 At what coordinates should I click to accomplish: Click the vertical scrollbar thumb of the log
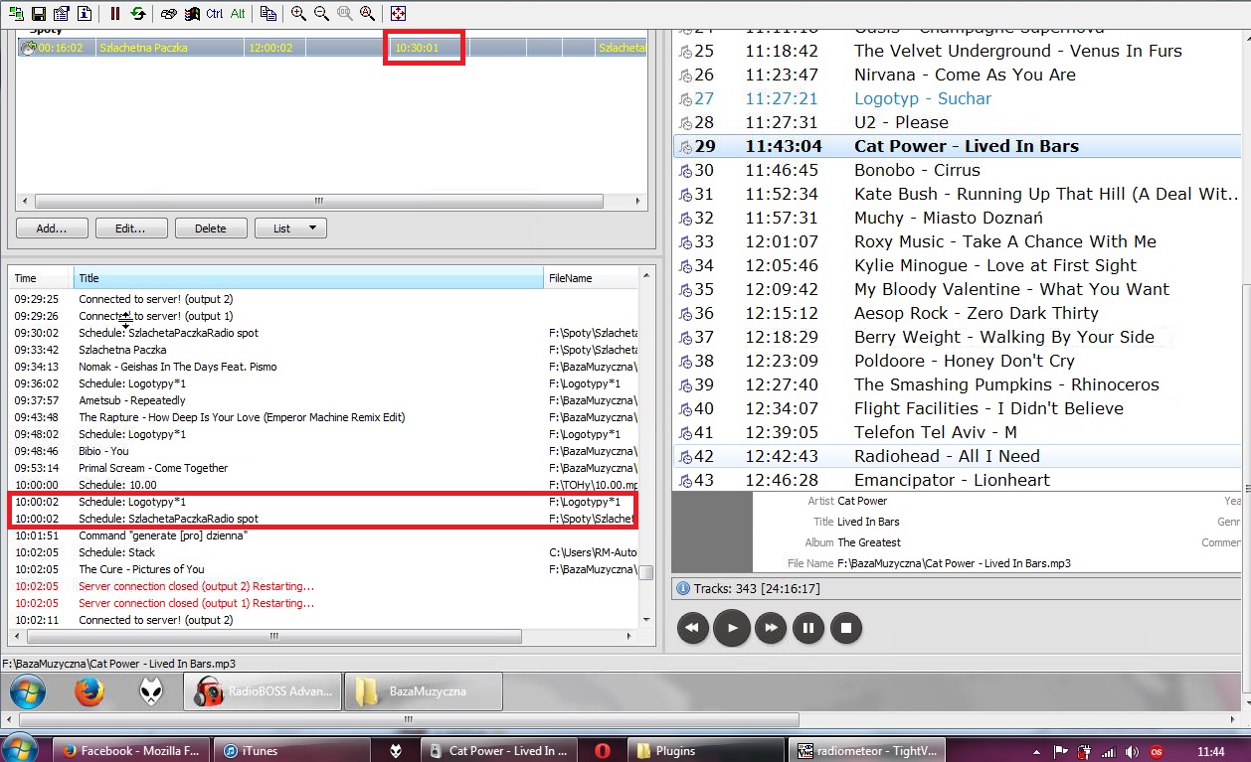[646, 573]
